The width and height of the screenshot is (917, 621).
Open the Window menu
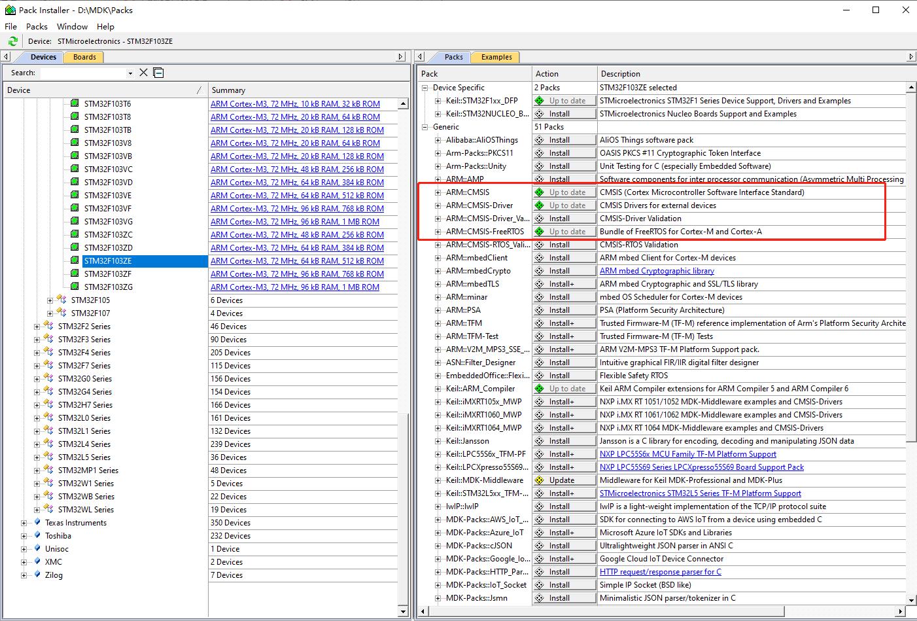click(x=72, y=26)
